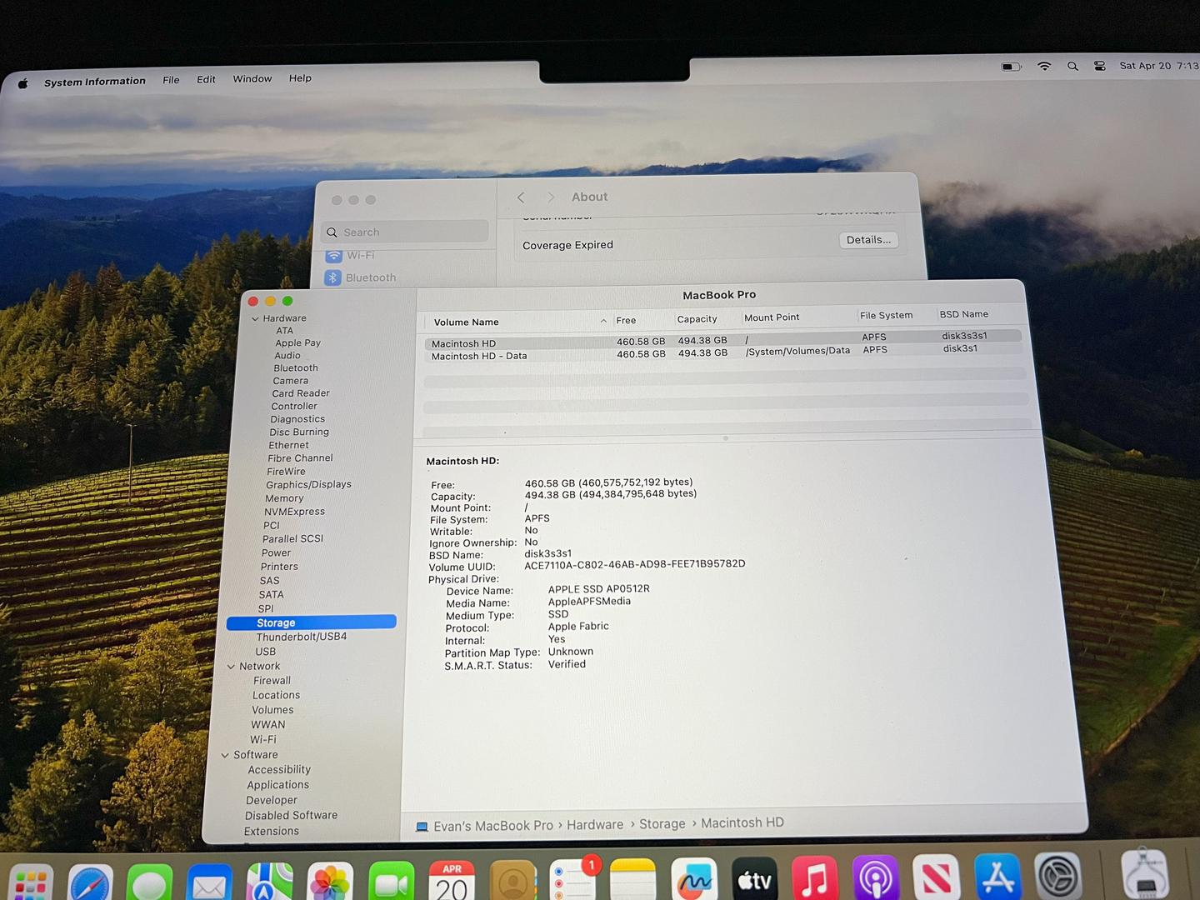
Task: Go forward in Settings About pane
Action: tap(550, 197)
